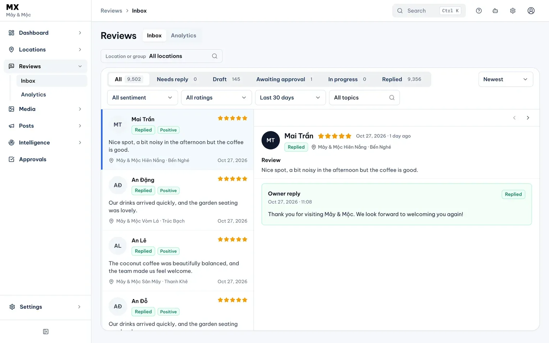Filter by Draft tab
This screenshot has height=343, width=549.
226,79
